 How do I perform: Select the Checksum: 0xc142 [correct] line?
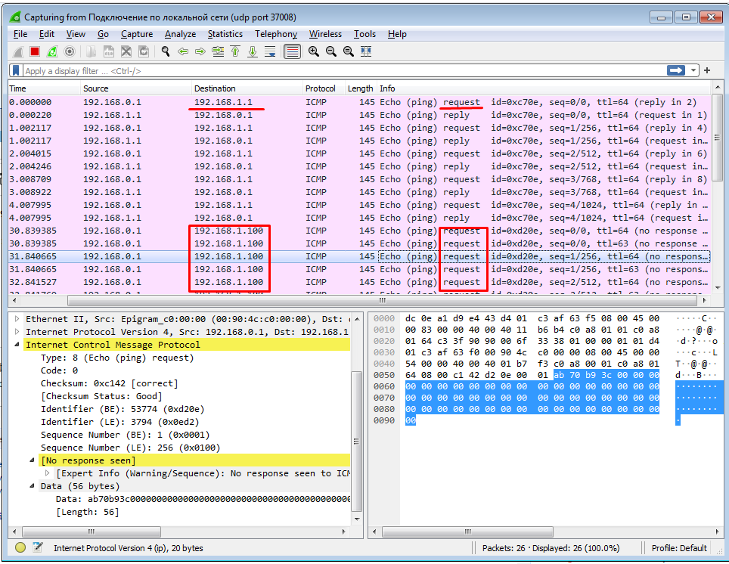(109, 383)
